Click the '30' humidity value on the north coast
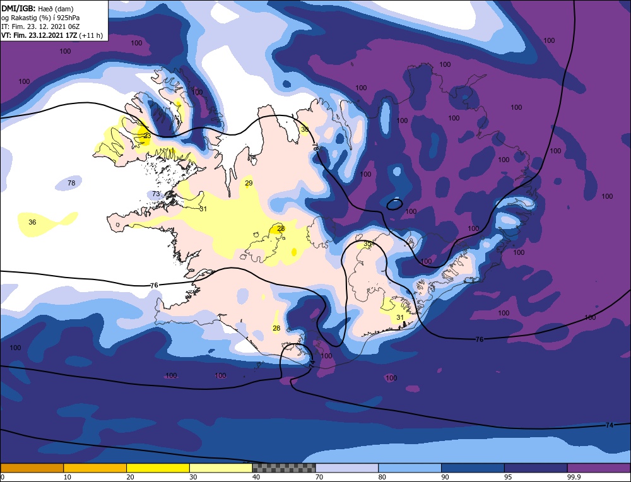The image size is (631, 482). pyautogui.click(x=305, y=129)
